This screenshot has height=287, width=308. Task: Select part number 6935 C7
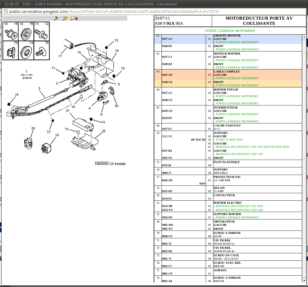[x=167, y=266]
